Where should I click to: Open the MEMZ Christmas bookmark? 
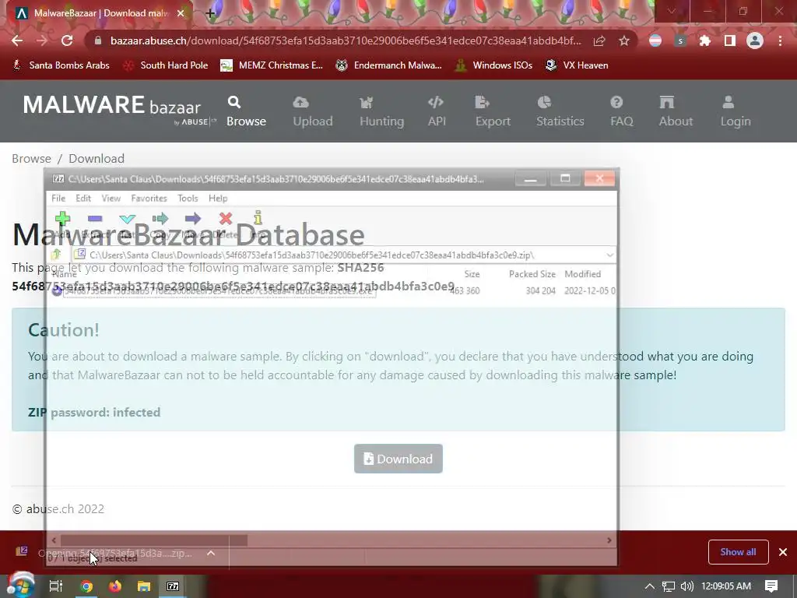click(x=272, y=65)
